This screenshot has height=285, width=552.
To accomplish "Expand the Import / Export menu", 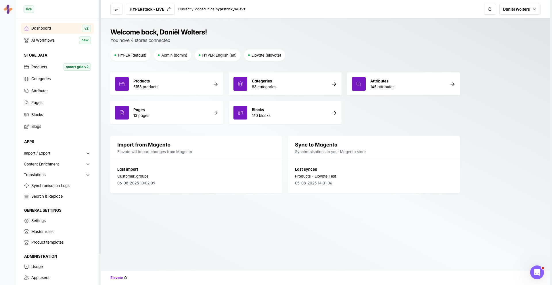I will tap(57, 153).
